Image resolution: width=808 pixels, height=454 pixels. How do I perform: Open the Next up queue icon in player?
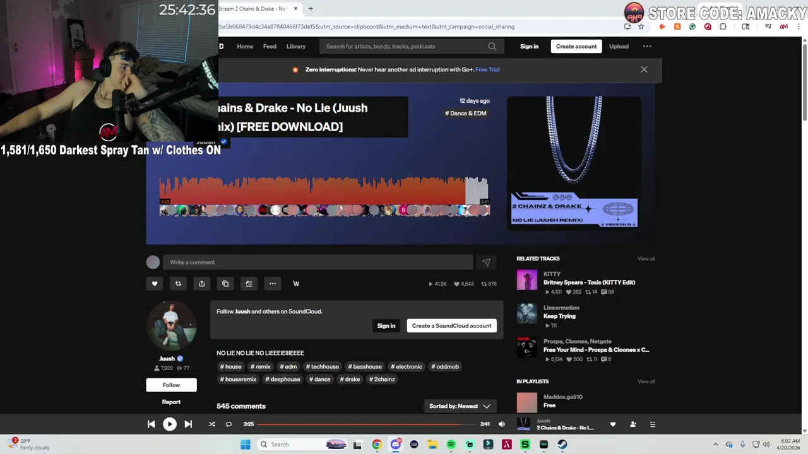point(653,424)
